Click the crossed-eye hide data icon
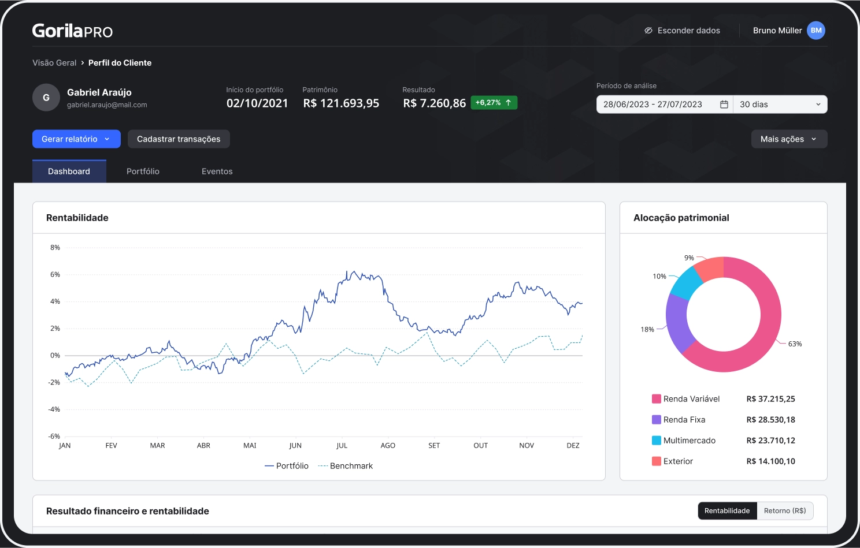 (648, 31)
